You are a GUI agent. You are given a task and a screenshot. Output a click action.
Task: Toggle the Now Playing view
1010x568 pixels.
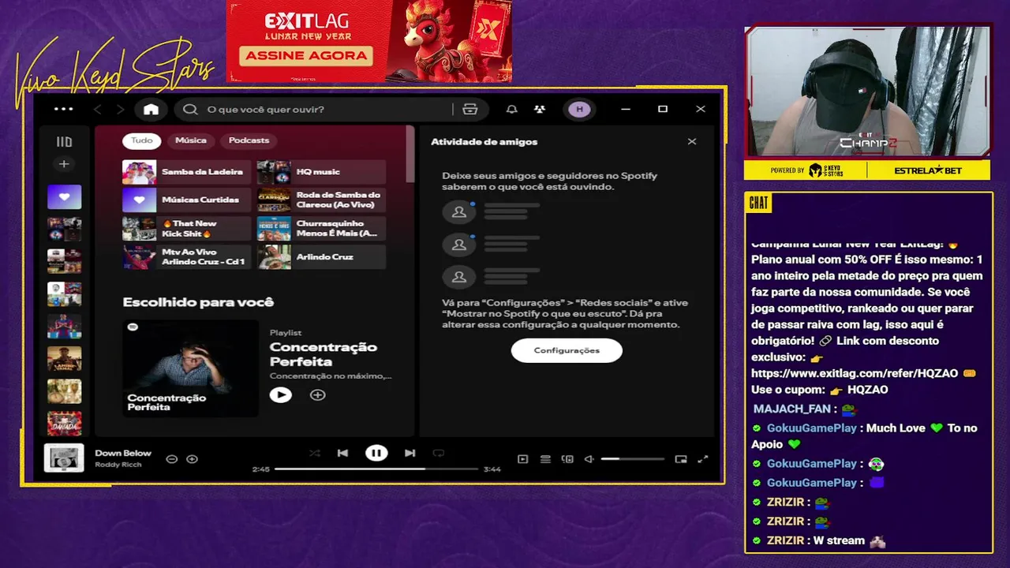pos(522,459)
